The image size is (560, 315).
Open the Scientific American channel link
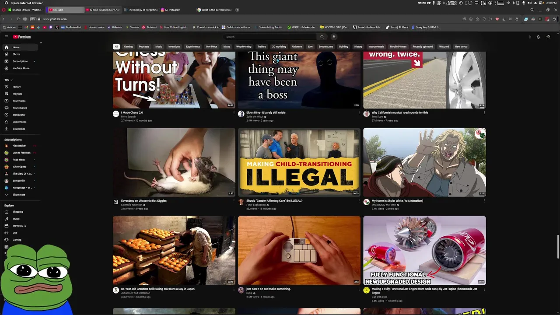[x=132, y=205]
